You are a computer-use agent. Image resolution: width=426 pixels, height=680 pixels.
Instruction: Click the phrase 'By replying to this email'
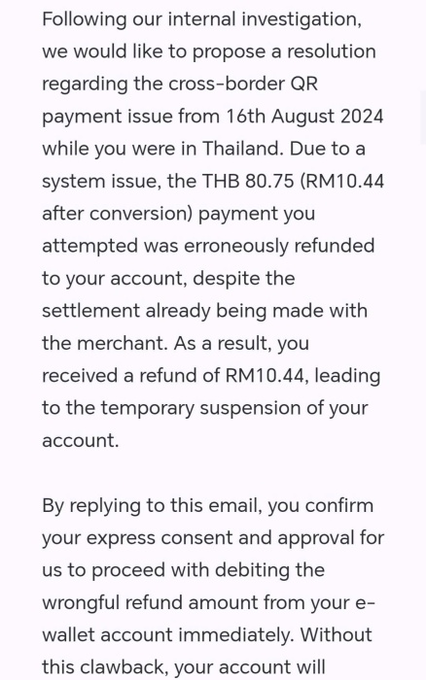pos(151,506)
